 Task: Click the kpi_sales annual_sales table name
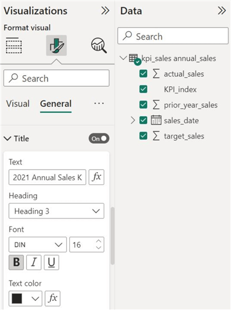[x=179, y=59]
